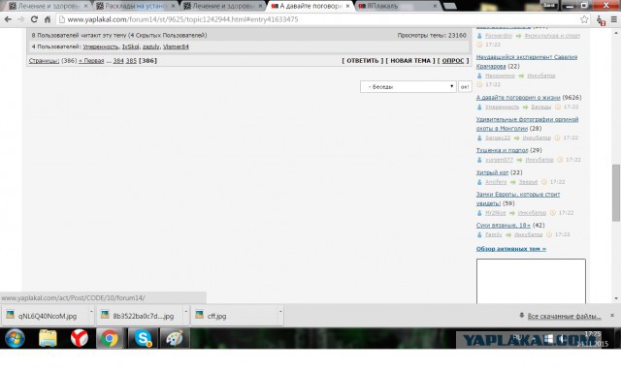Go to '« Первая' page
621x369 pixels.
pyautogui.click(x=91, y=60)
